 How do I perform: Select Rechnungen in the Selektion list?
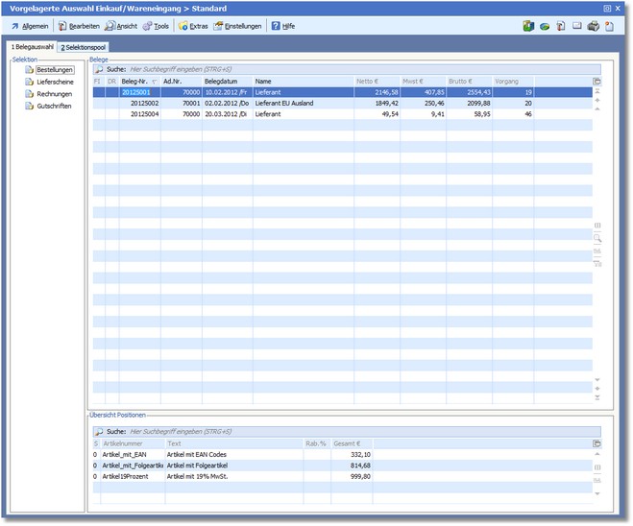tap(54, 94)
